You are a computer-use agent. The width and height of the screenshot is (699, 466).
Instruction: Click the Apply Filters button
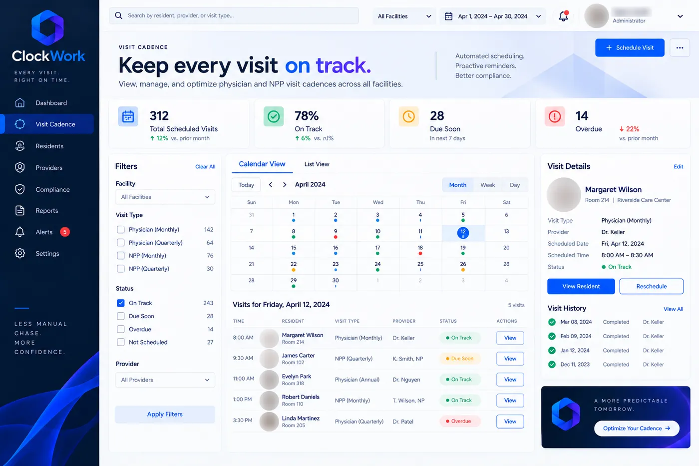(x=165, y=414)
